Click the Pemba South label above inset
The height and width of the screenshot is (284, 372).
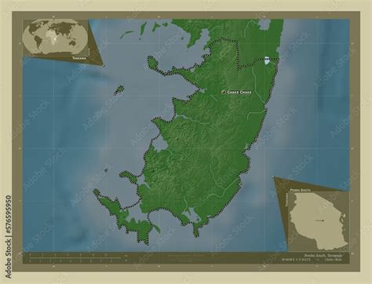(300, 190)
